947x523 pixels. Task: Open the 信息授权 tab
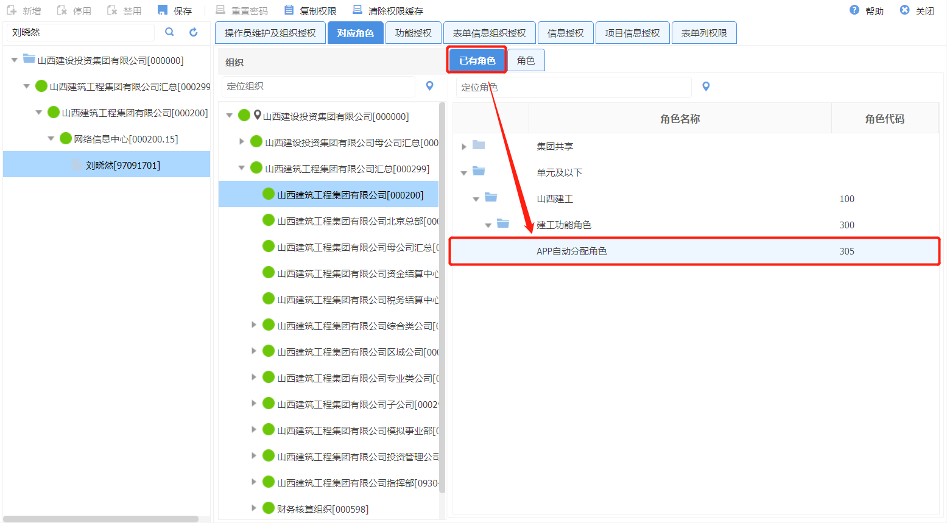tap(566, 33)
